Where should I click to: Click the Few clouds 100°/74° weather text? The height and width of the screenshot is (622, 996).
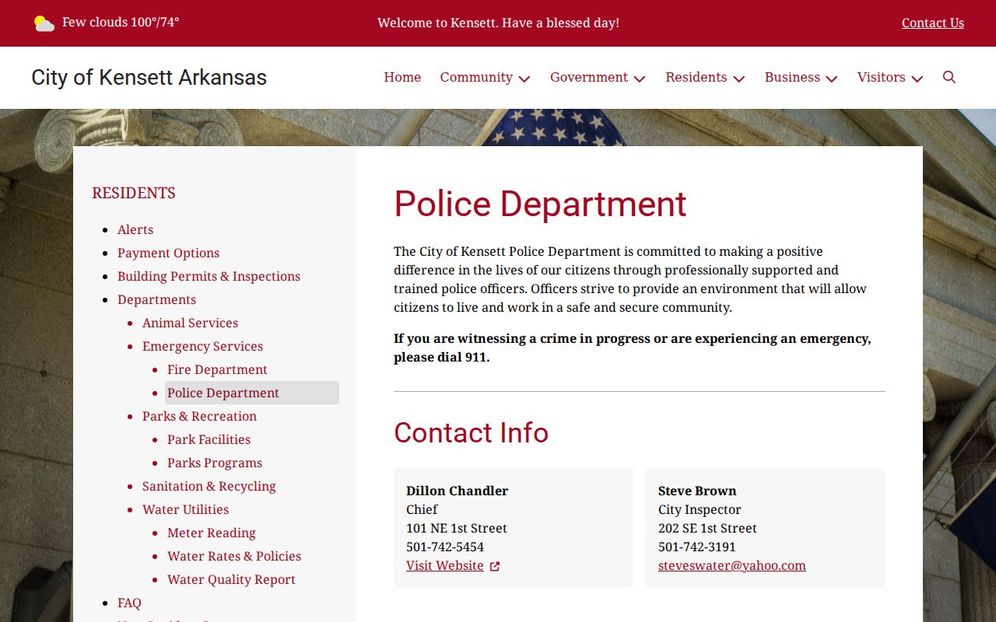click(x=121, y=22)
